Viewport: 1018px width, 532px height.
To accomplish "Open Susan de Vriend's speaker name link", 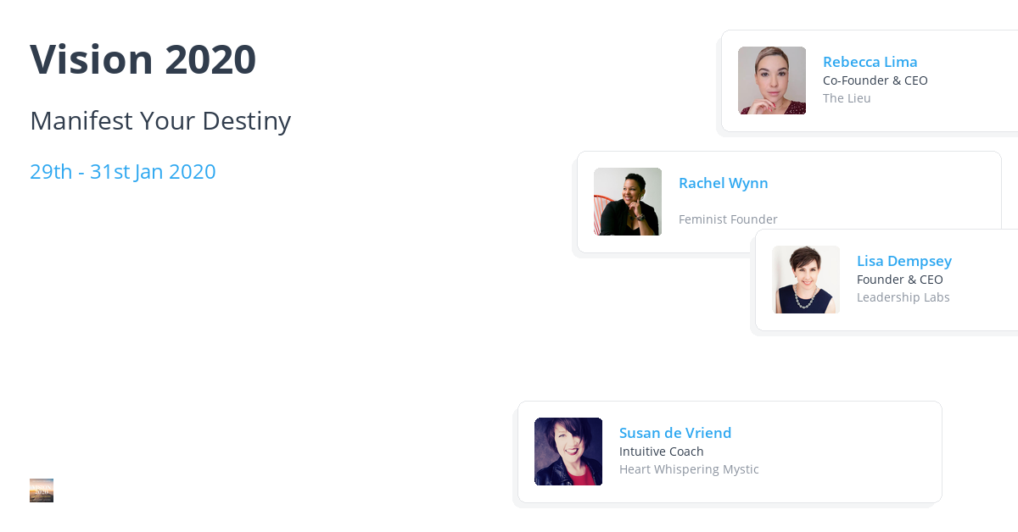I will tap(674, 433).
